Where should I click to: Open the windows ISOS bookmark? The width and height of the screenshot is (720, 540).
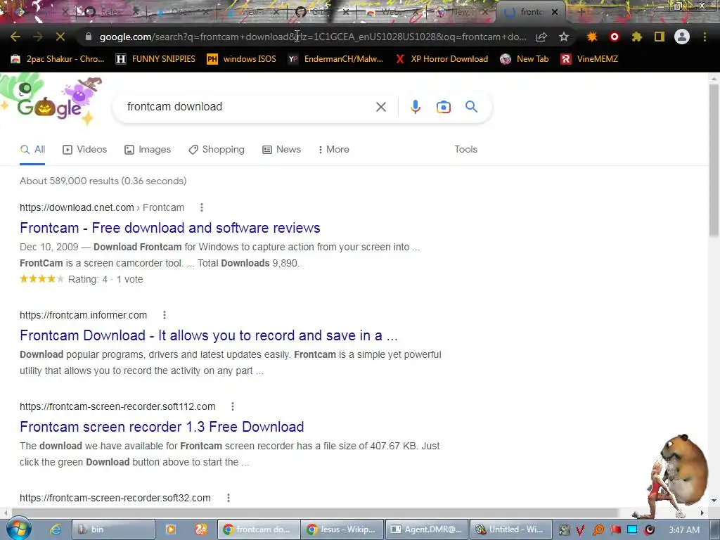point(242,59)
